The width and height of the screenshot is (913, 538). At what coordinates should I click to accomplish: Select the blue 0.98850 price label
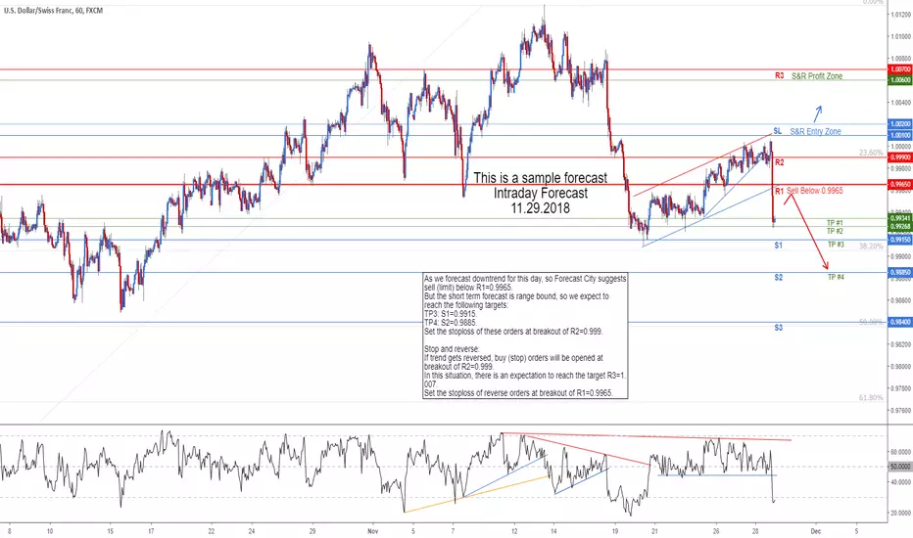(900, 272)
